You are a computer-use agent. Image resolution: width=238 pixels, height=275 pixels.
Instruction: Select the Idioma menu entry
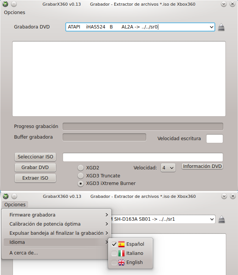click(57, 242)
